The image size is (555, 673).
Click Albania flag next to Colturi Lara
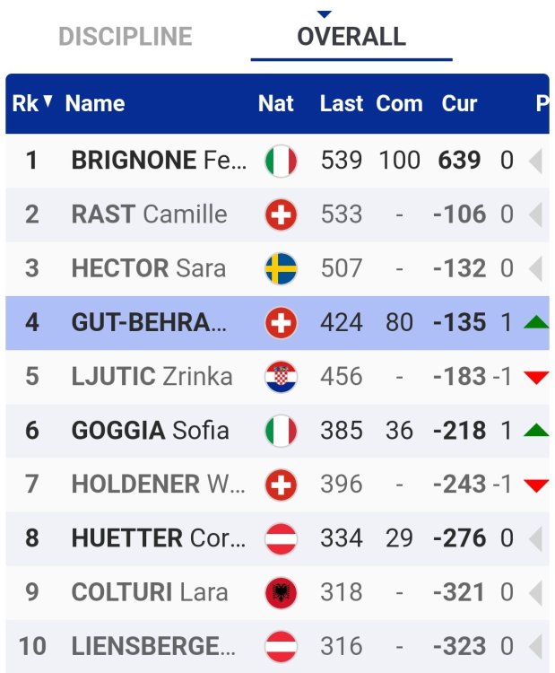click(x=281, y=592)
